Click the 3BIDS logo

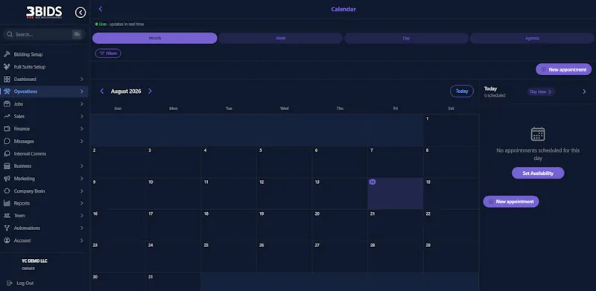pyautogui.click(x=44, y=13)
